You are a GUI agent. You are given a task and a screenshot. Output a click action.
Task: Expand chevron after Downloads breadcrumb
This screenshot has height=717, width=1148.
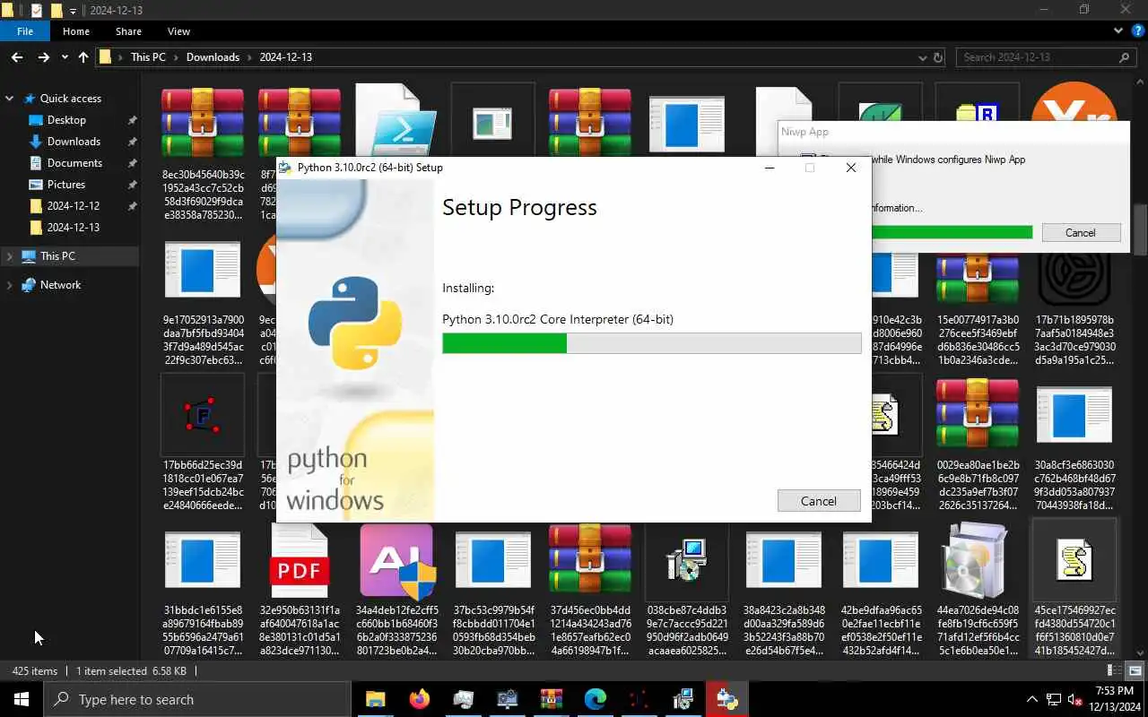click(249, 57)
